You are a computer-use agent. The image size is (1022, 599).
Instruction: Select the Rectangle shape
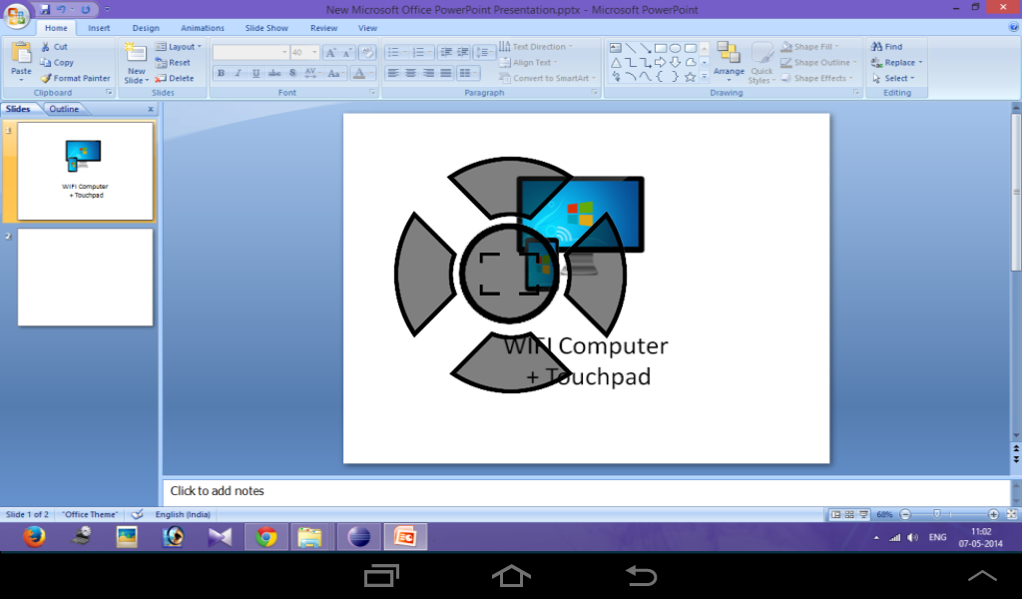point(661,48)
